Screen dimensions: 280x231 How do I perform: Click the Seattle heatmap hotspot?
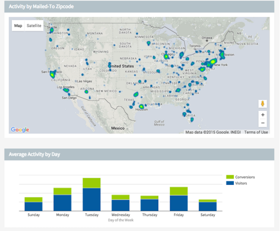[x=52, y=30]
